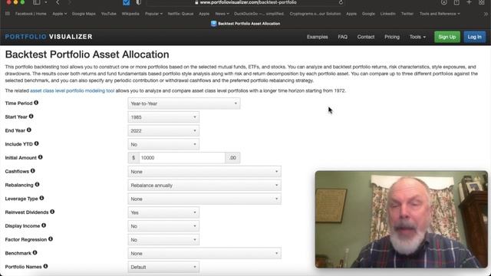491x276 pixels.
Task: Click the info icon beside Start Year
Action: coord(31,117)
